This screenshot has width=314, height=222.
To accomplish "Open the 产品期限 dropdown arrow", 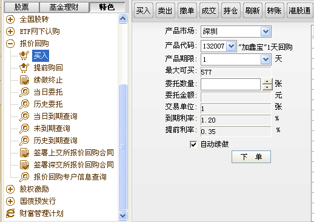I will (x=266, y=59).
